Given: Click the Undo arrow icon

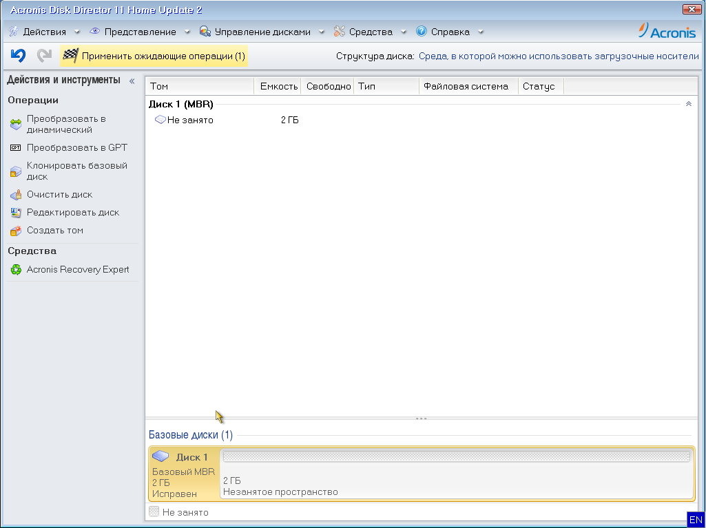Looking at the screenshot, I should pyautogui.click(x=18, y=56).
